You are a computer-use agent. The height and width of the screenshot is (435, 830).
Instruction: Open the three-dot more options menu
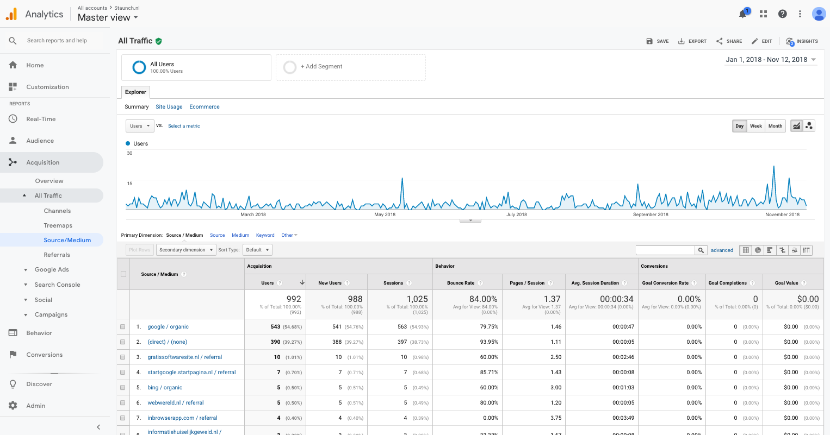pos(800,14)
